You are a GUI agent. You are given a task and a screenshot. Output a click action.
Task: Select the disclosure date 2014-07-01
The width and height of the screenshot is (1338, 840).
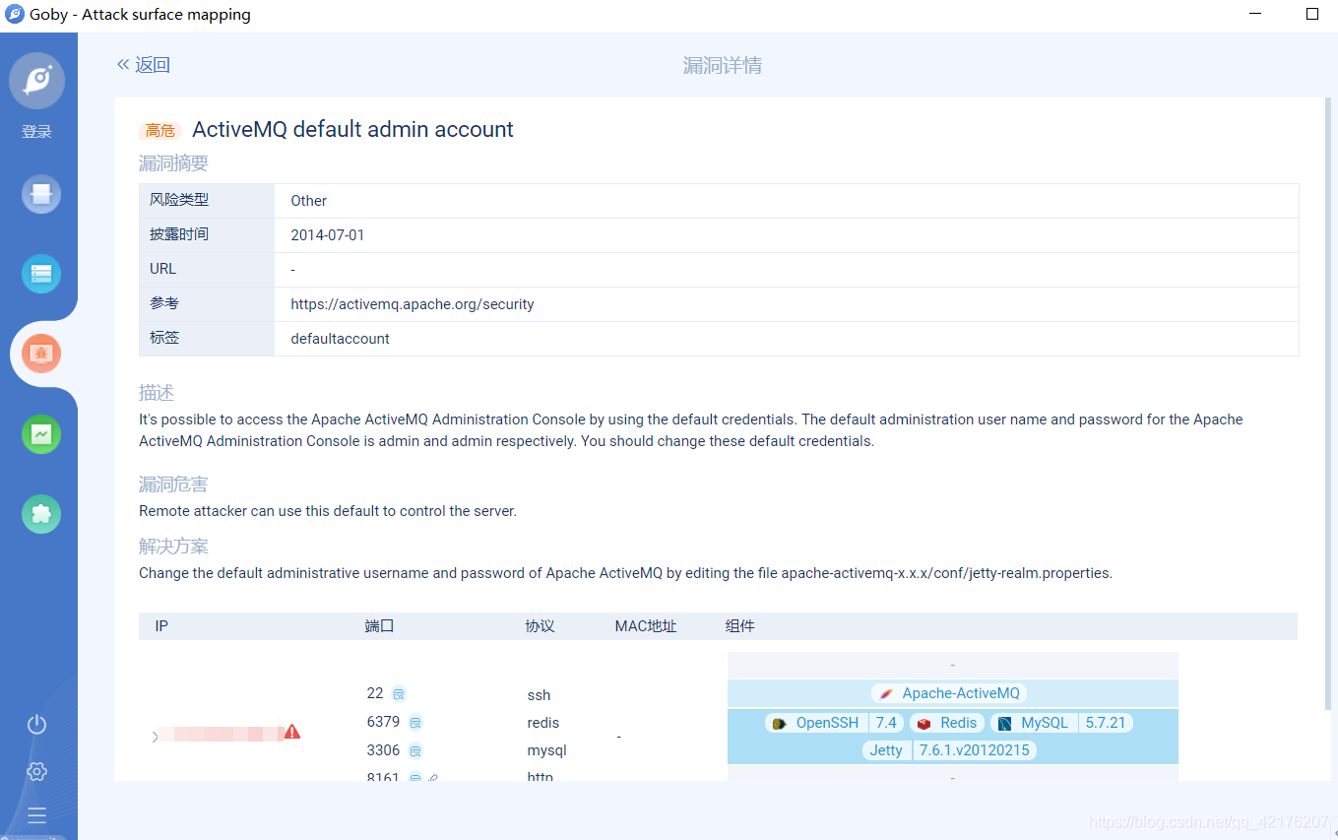pos(328,235)
